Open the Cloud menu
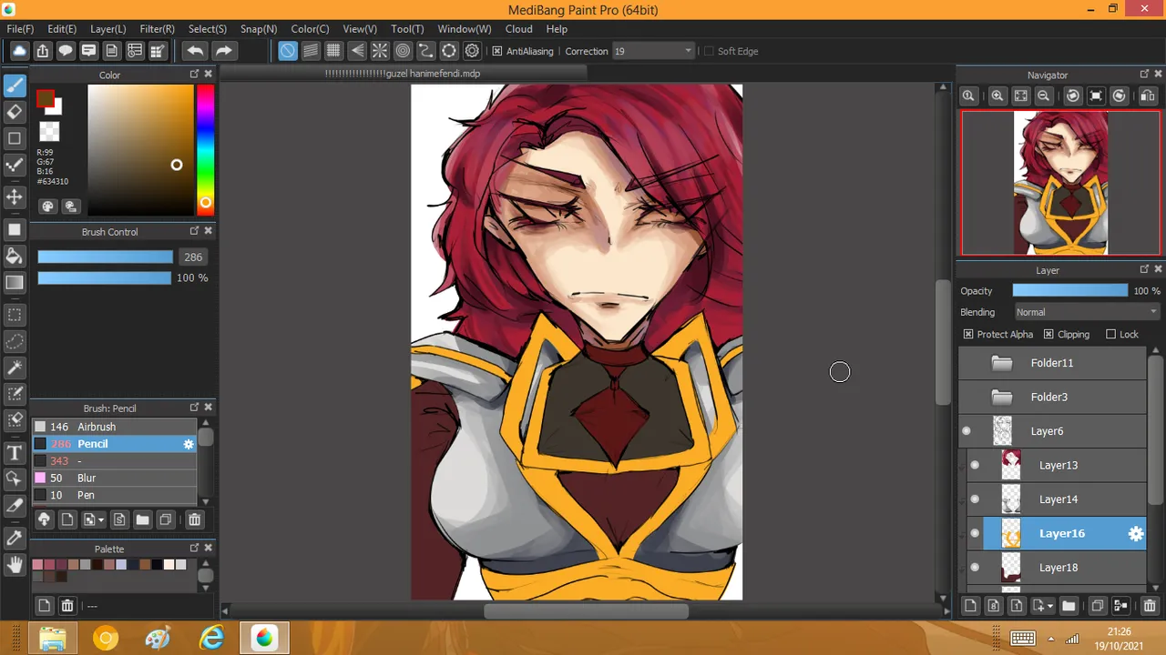This screenshot has height=655, width=1166. point(519,29)
